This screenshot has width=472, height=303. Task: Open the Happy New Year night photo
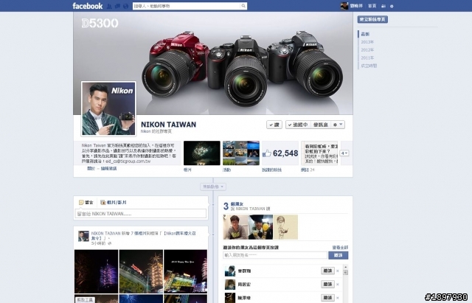click(x=186, y=271)
